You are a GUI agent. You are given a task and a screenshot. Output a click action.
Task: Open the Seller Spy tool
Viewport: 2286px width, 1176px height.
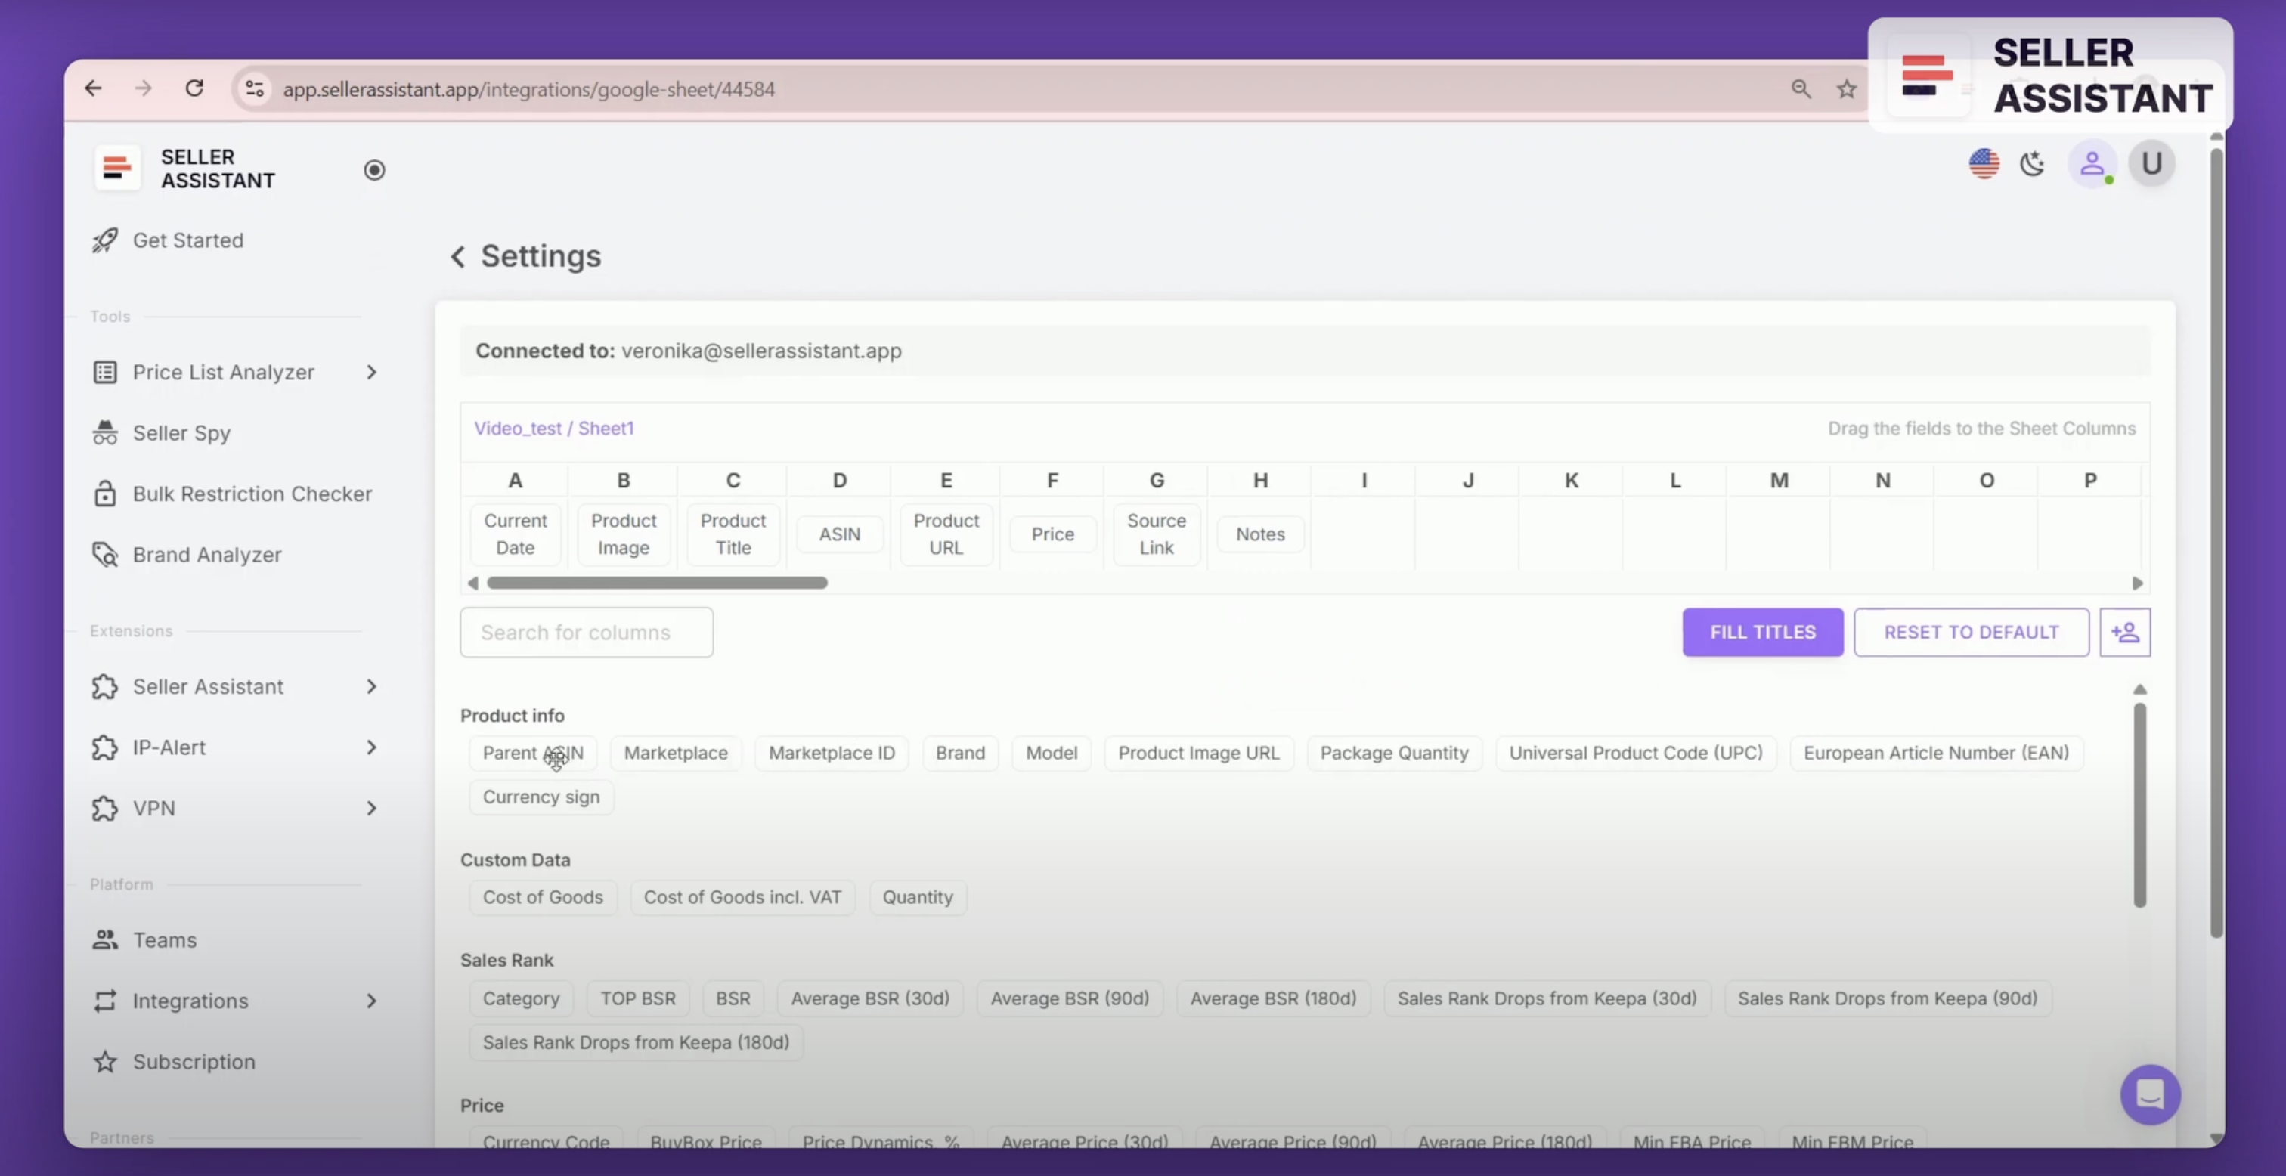pos(181,432)
